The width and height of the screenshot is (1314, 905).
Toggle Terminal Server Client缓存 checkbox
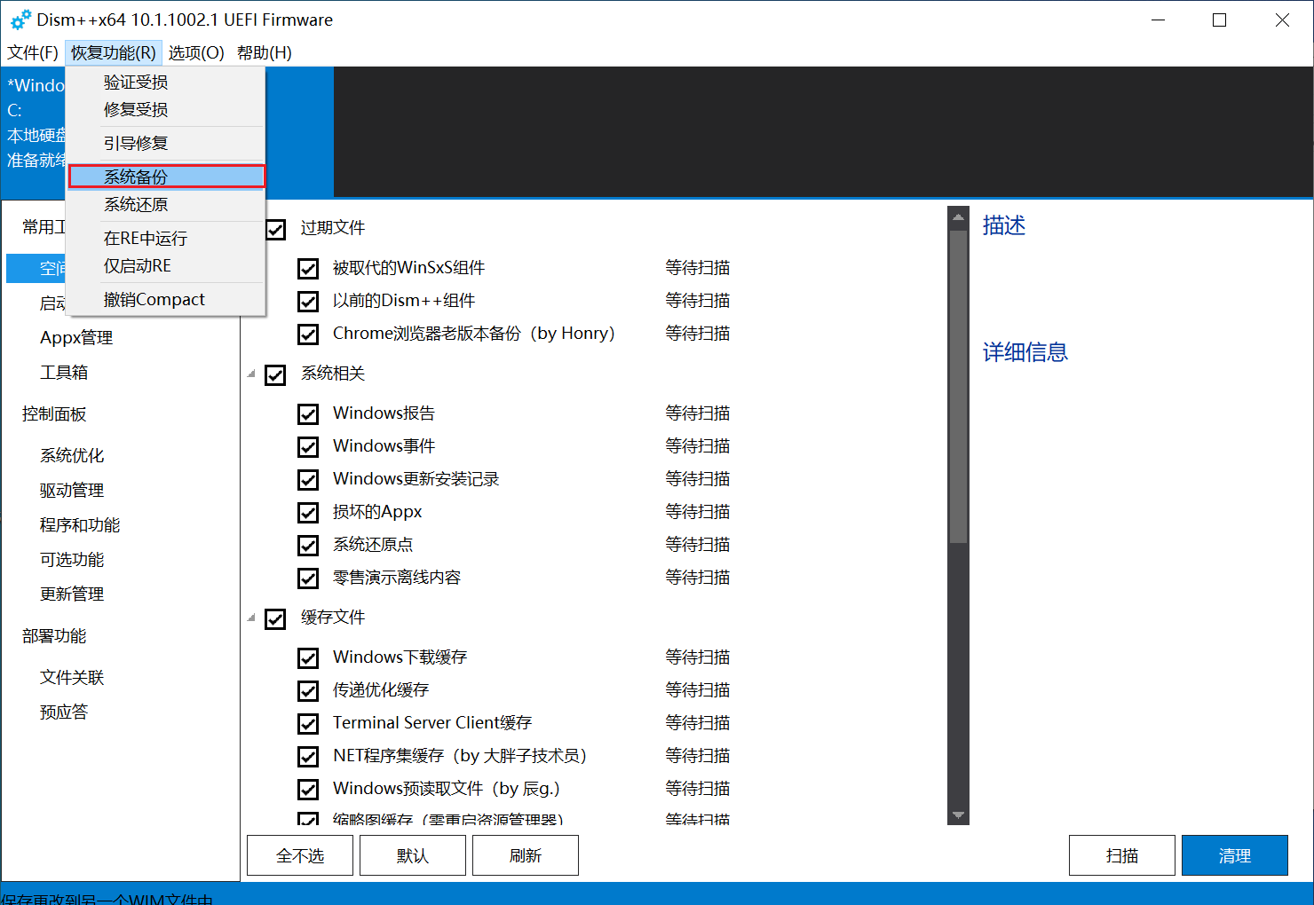pos(308,724)
